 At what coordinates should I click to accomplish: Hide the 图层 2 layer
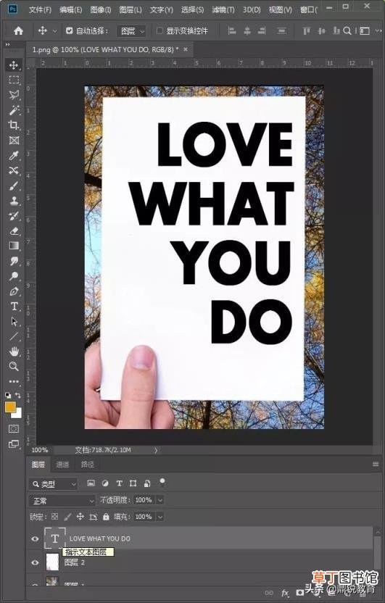pyautogui.click(x=35, y=562)
